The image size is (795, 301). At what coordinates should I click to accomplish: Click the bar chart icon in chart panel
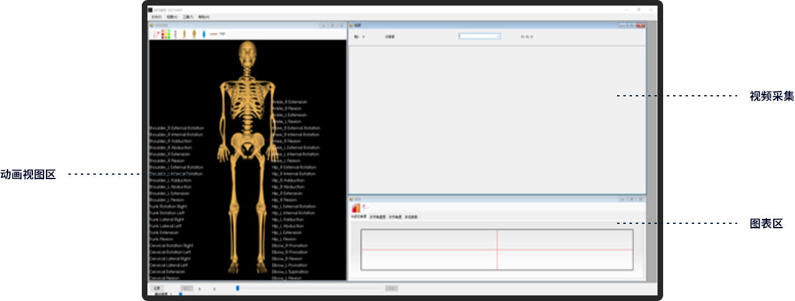point(356,208)
